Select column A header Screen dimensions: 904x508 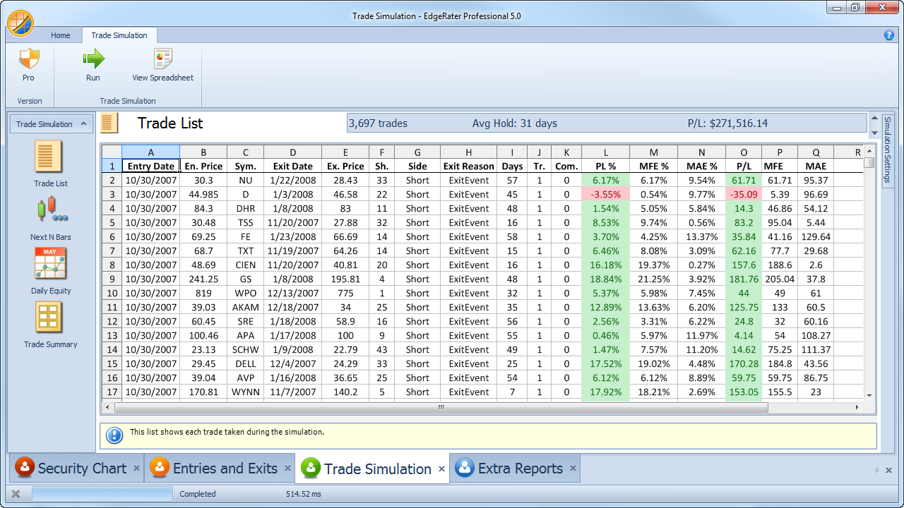(x=150, y=152)
